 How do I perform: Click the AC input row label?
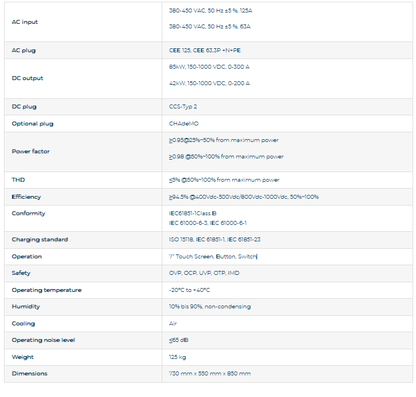(25, 22)
